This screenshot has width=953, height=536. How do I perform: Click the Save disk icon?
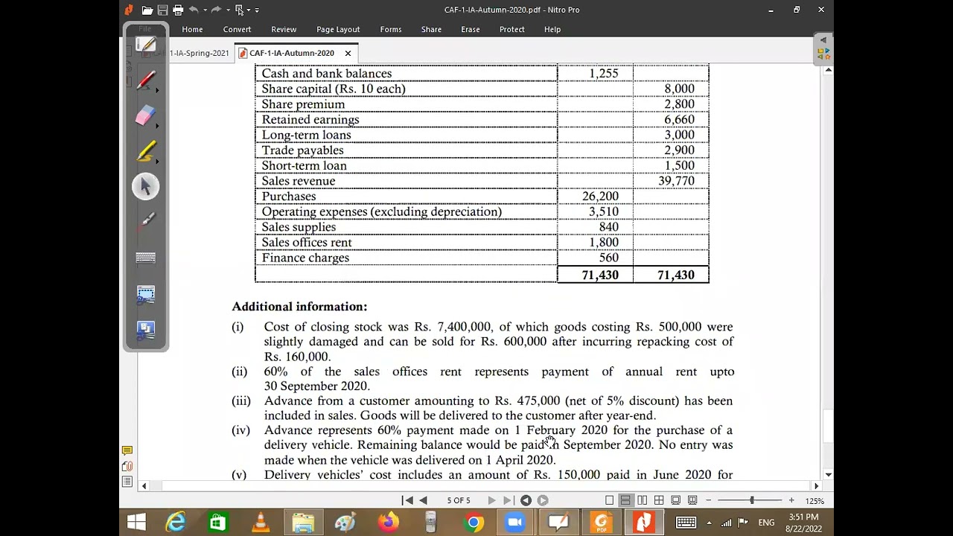(x=162, y=10)
